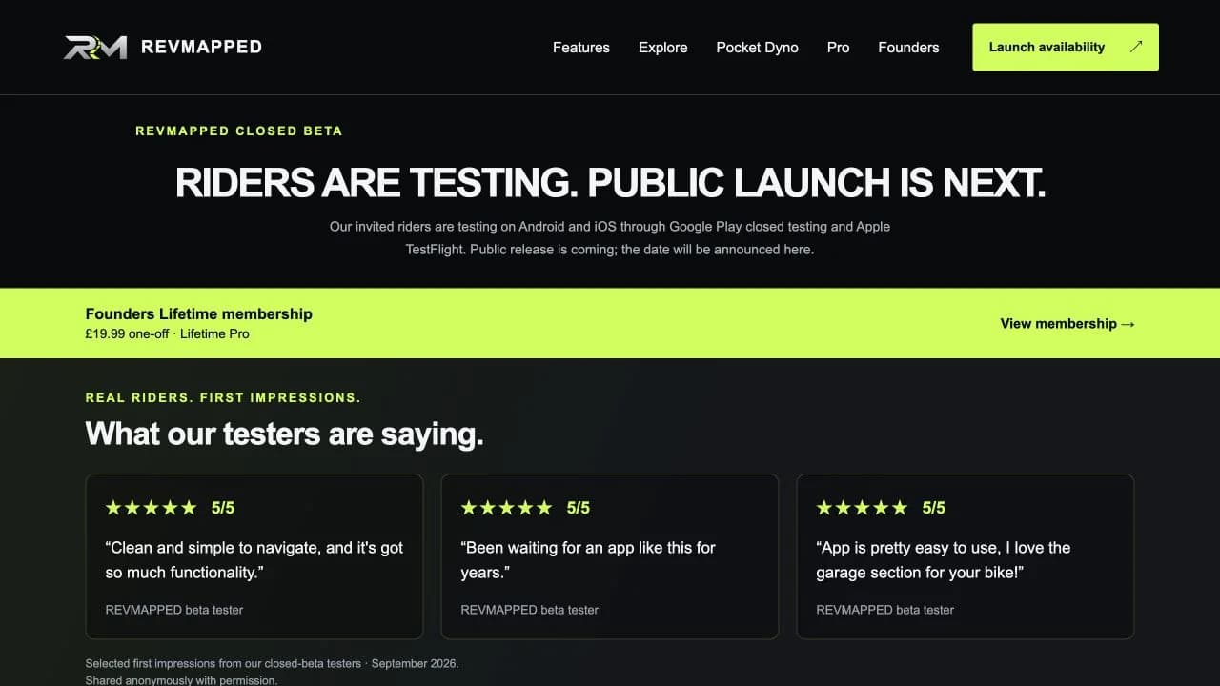Click the REVMAPPED brand name
1220x686 pixels.
(201, 47)
